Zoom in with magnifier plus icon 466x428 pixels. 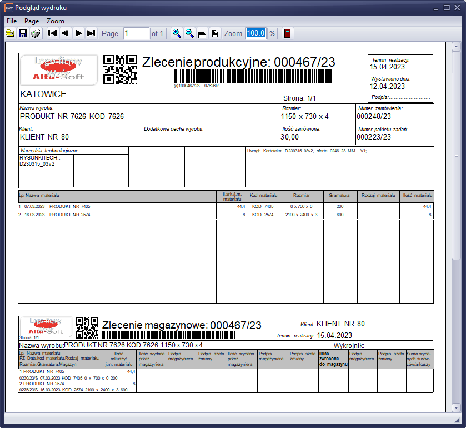177,33
